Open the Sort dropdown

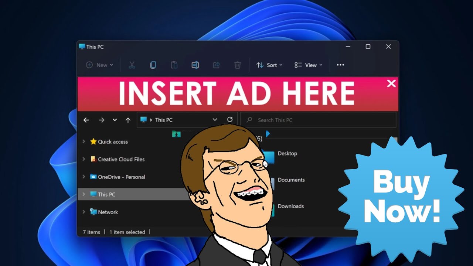[269, 65]
